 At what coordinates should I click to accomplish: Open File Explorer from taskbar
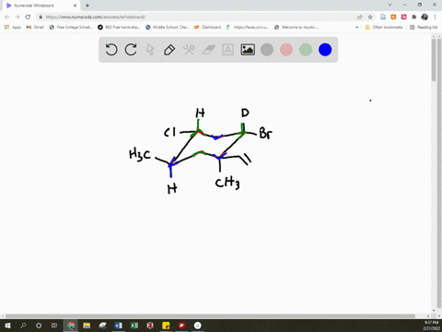coord(87,326)
